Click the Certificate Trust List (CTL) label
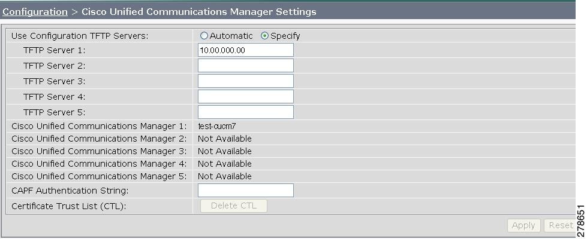This screenshot has width=587, height=239. pyautogui.click(x=68, y=206)
